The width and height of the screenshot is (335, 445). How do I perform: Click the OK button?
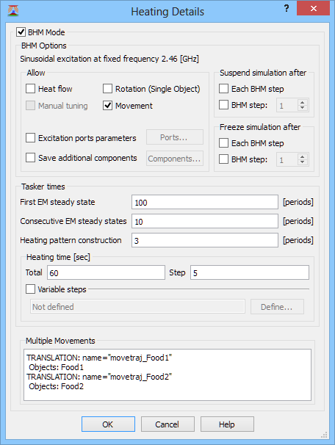(108, 424)
